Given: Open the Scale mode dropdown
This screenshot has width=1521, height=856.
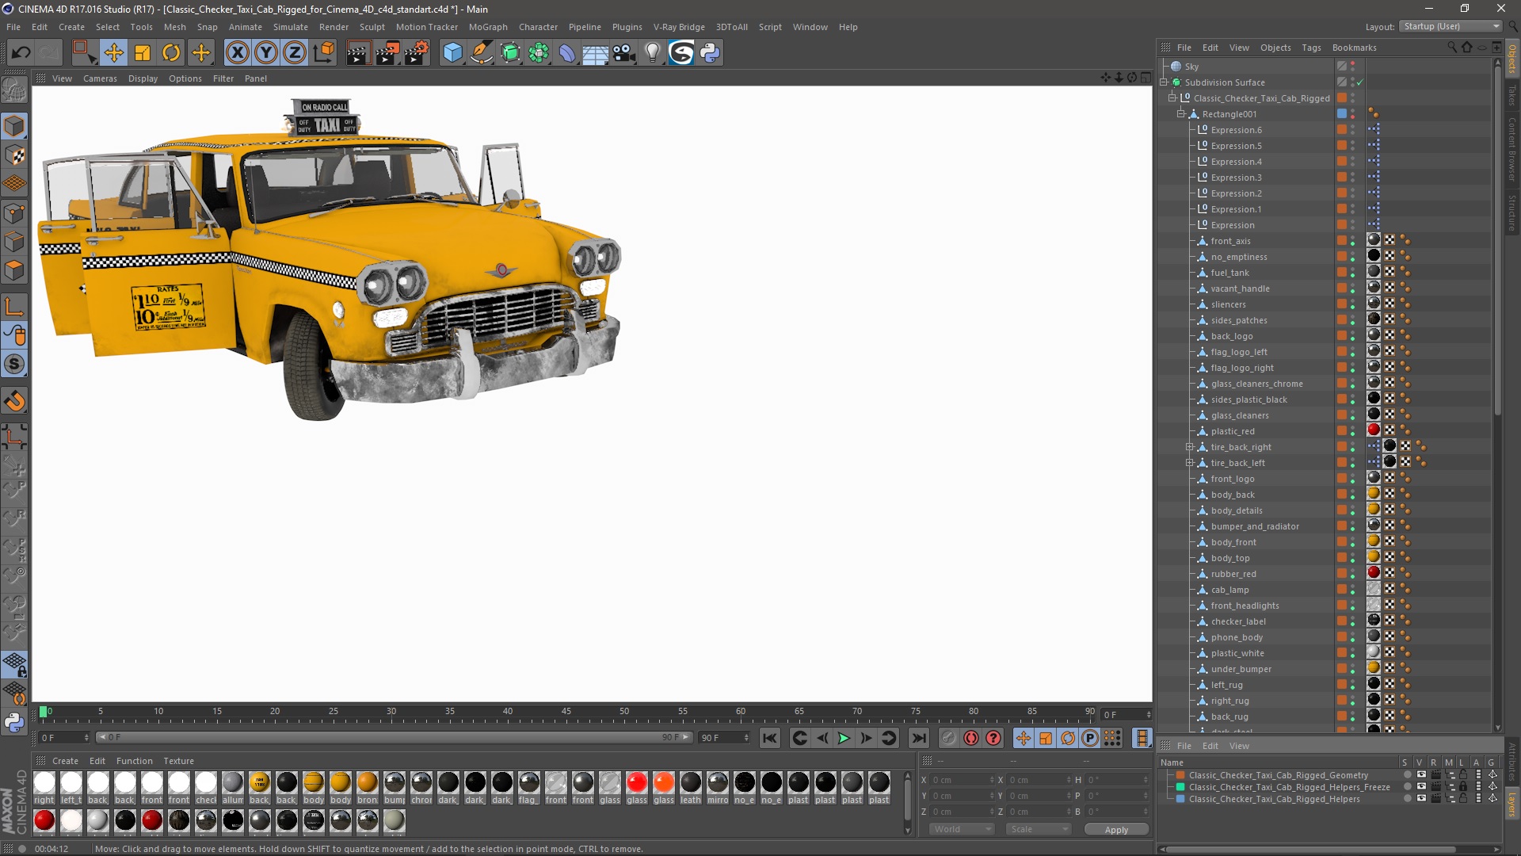Looking at the screenshot, I should [x=1039, y=829].
